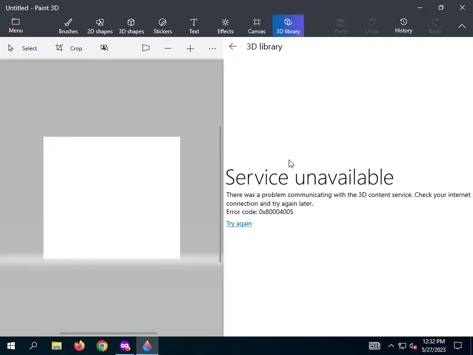Viewport: 473px width, 355px height.
Task: Click the Paint 3D taskbar icon
Action: (147, 346)
